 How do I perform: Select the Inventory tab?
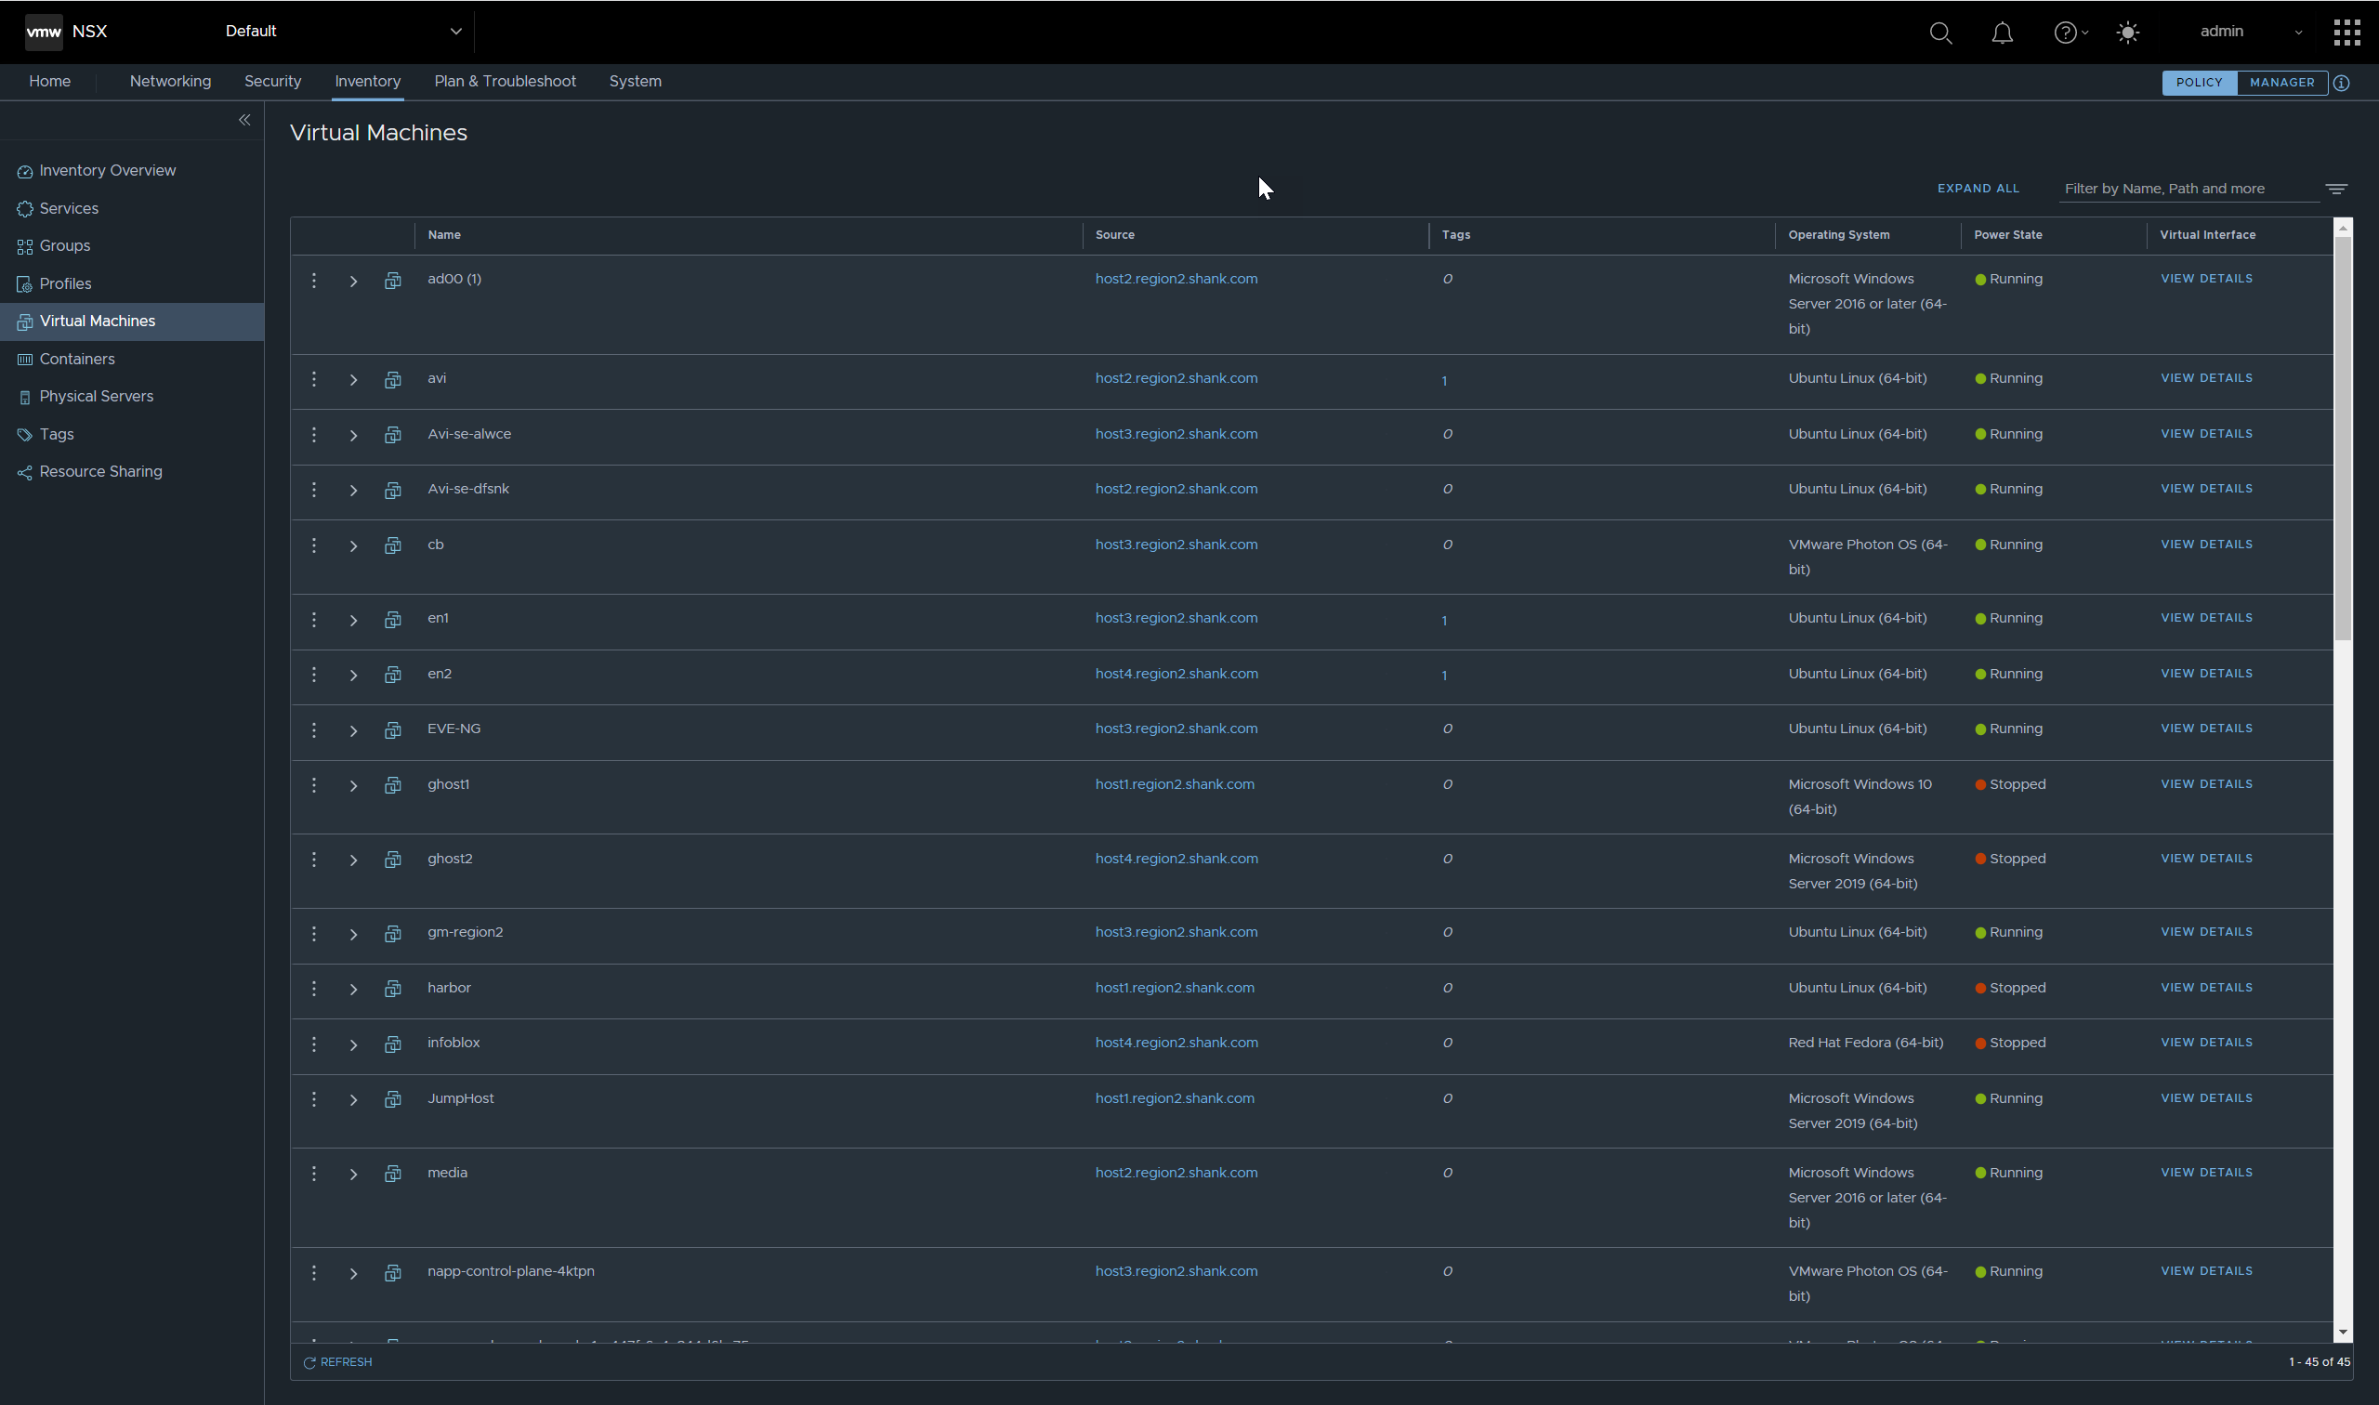pos(367,82)
